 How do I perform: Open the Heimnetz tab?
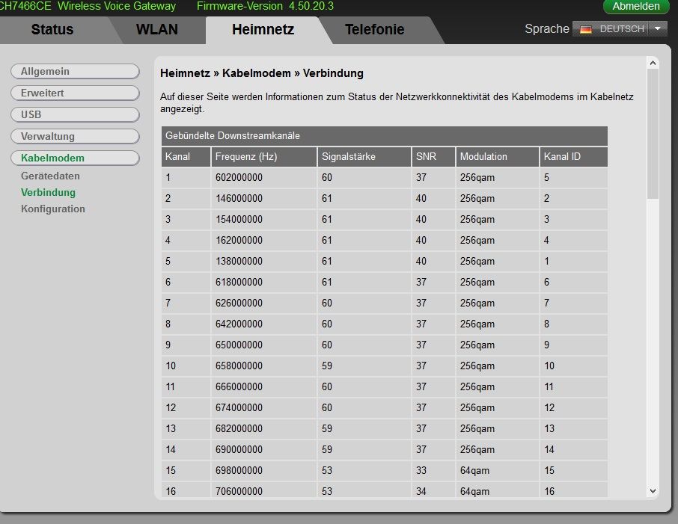pyautogui.click(x=263, y=29)
